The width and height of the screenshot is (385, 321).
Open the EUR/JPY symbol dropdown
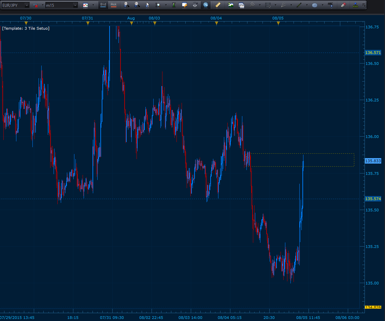point(27,5)
